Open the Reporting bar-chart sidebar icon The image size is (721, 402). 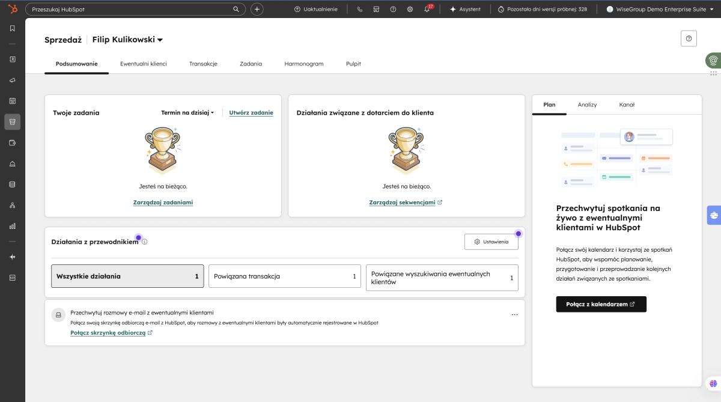(x=12, y=227)
